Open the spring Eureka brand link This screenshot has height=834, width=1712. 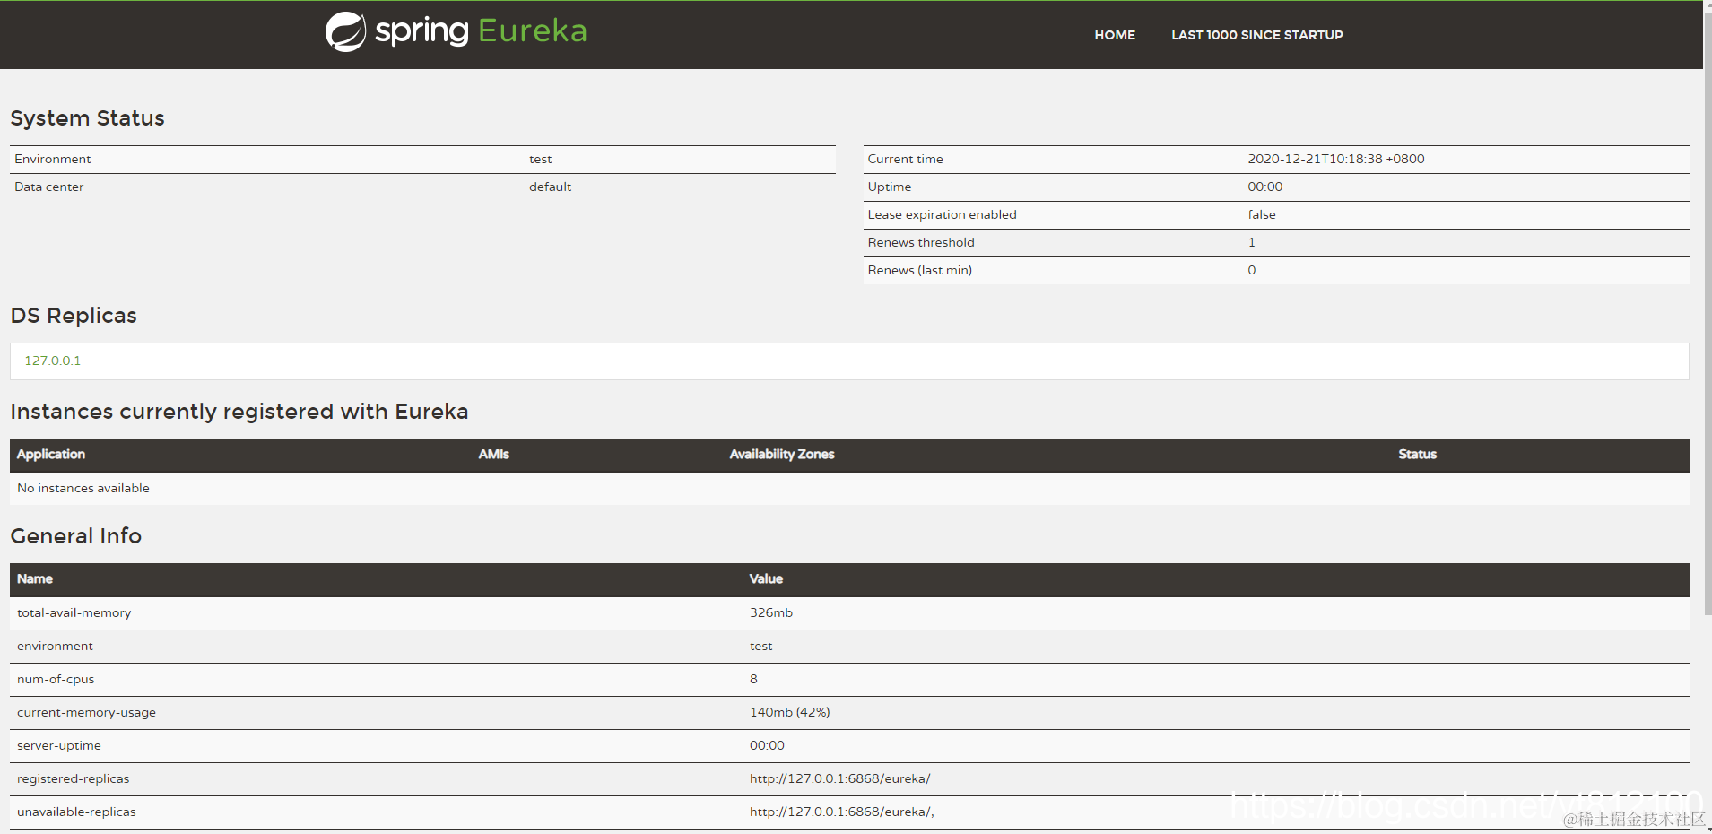[456, 31]
